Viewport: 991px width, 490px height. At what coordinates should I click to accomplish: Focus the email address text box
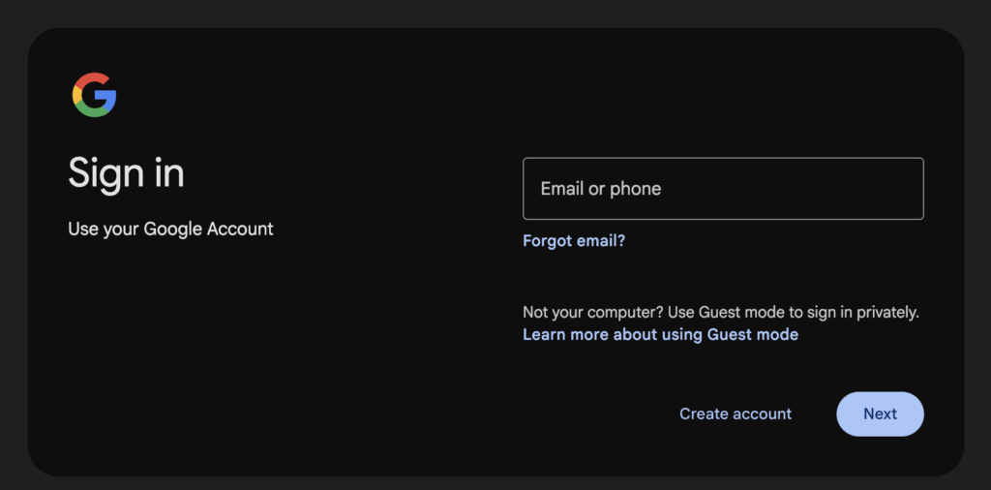click(723, 189)
